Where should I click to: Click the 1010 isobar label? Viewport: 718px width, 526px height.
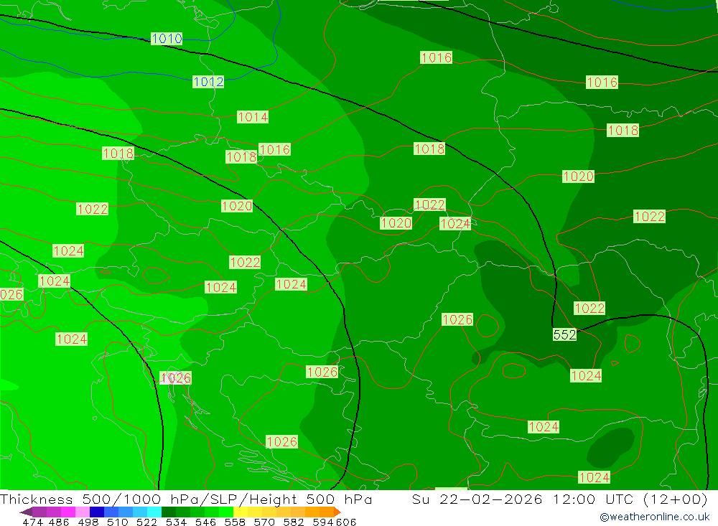tap(167, 39)
